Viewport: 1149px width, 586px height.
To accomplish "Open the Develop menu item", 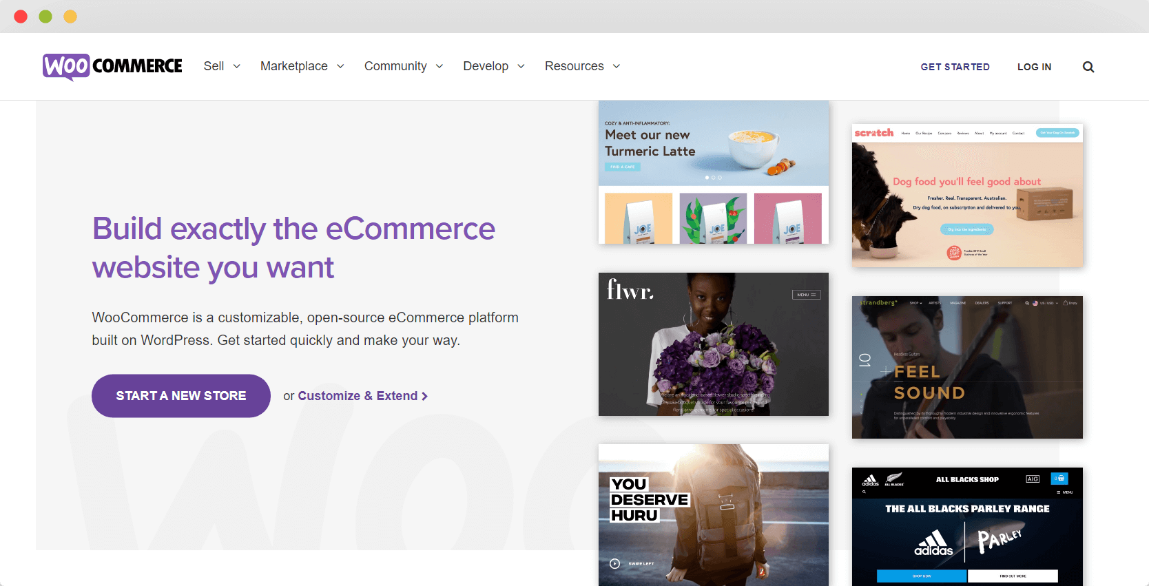I will point(486,66).
